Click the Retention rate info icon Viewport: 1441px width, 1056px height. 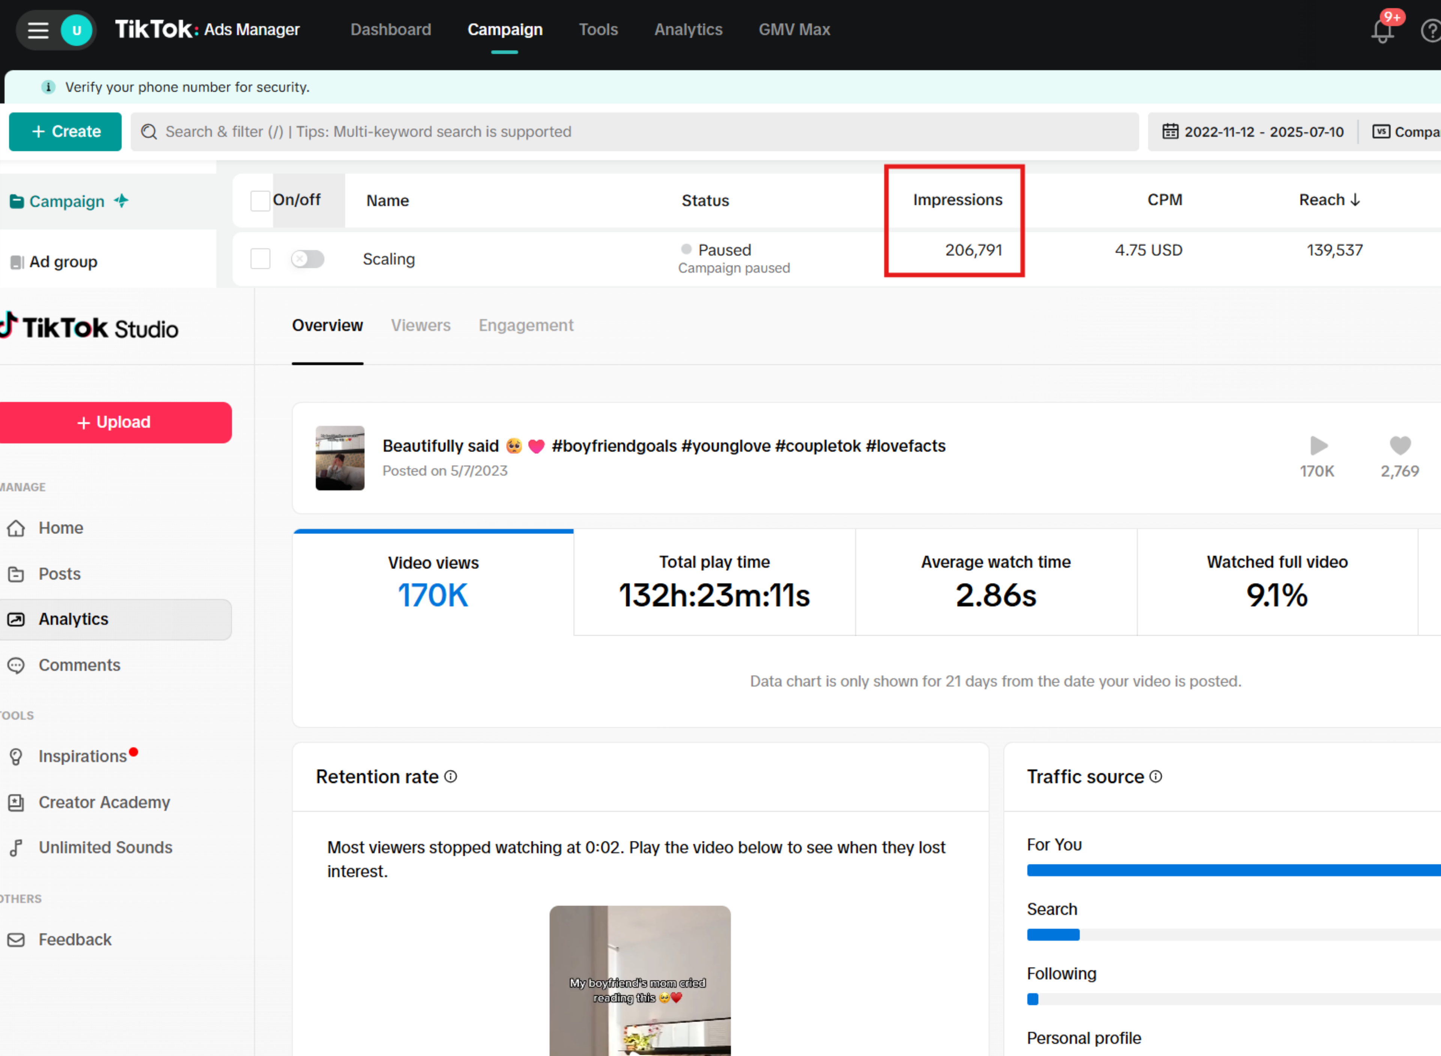(x=451, y=777)
